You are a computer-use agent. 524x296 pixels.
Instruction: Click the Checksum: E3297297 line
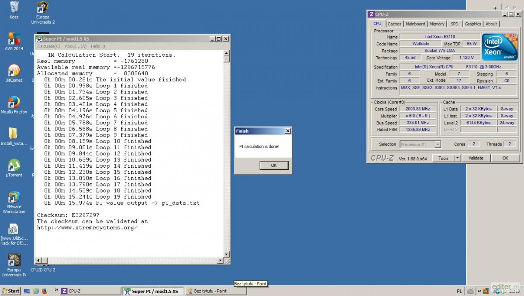(x=68, y=215)
